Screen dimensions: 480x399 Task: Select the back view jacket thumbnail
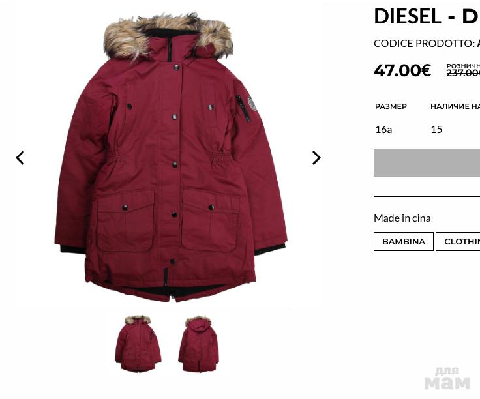[x=199, y=344]
